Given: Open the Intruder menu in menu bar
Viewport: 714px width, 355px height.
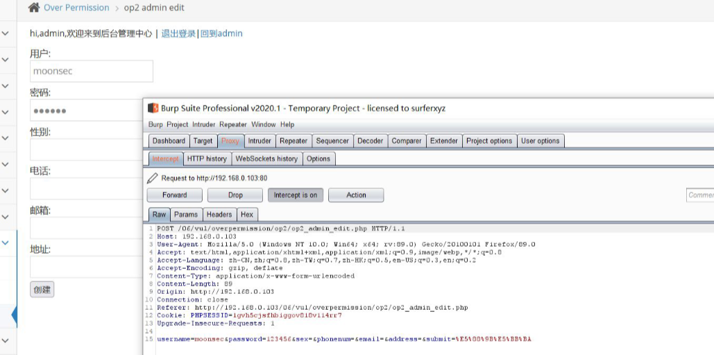Looking at the screenshot, I should [204, 124].
